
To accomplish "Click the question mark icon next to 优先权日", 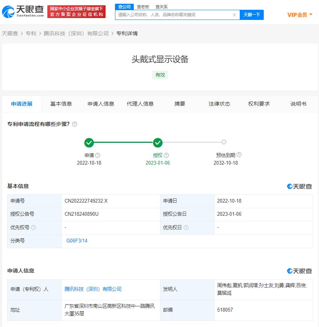I will 187,227.
